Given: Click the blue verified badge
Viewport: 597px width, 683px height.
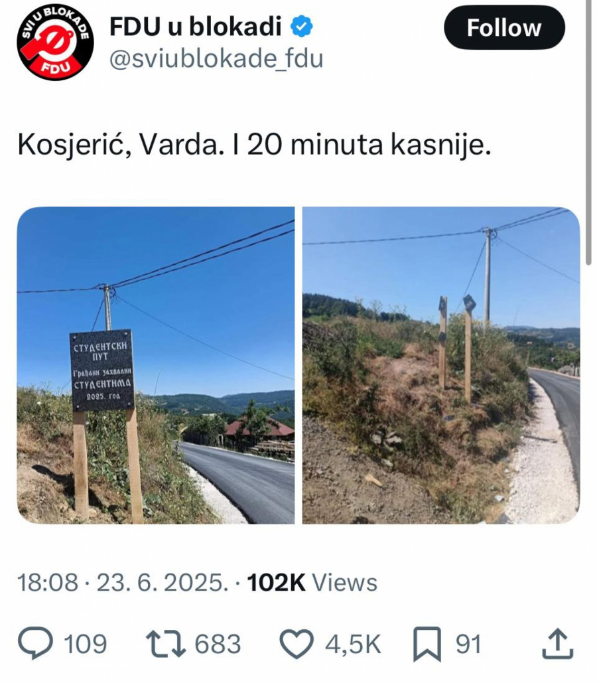Looking at the screenshot, I should (x=301, y=27).
